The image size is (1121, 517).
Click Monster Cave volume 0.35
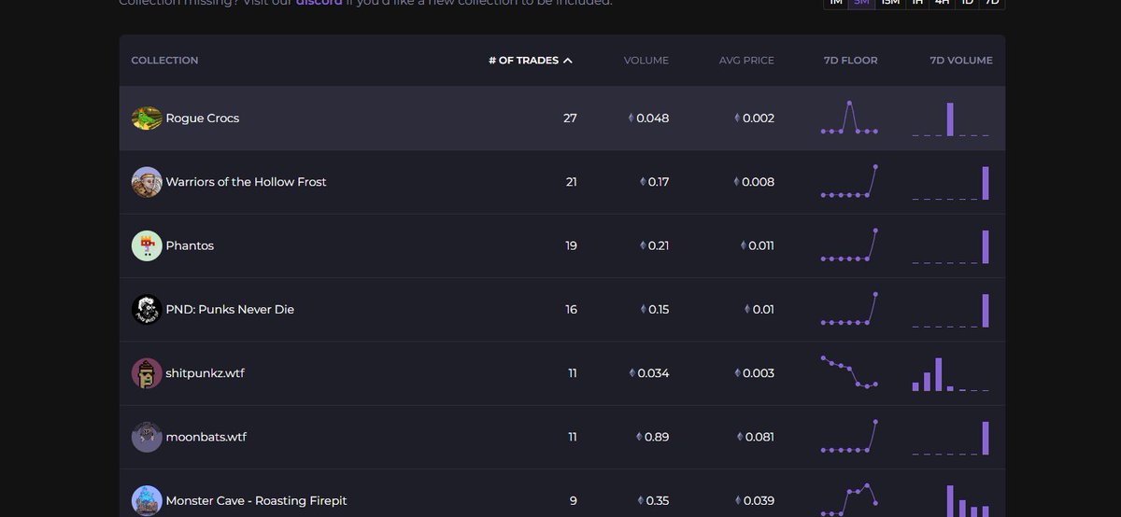click(652, 500)
